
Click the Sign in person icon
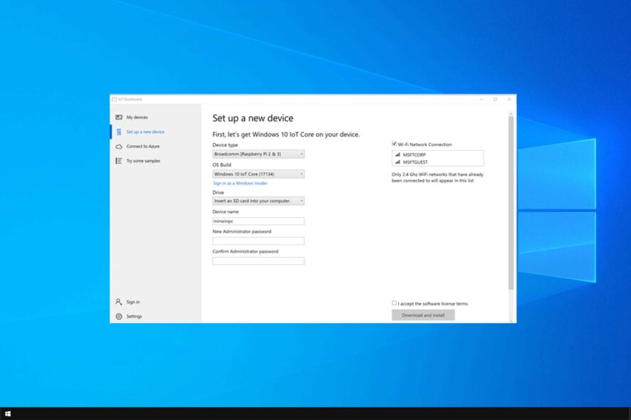pos(119,302)
